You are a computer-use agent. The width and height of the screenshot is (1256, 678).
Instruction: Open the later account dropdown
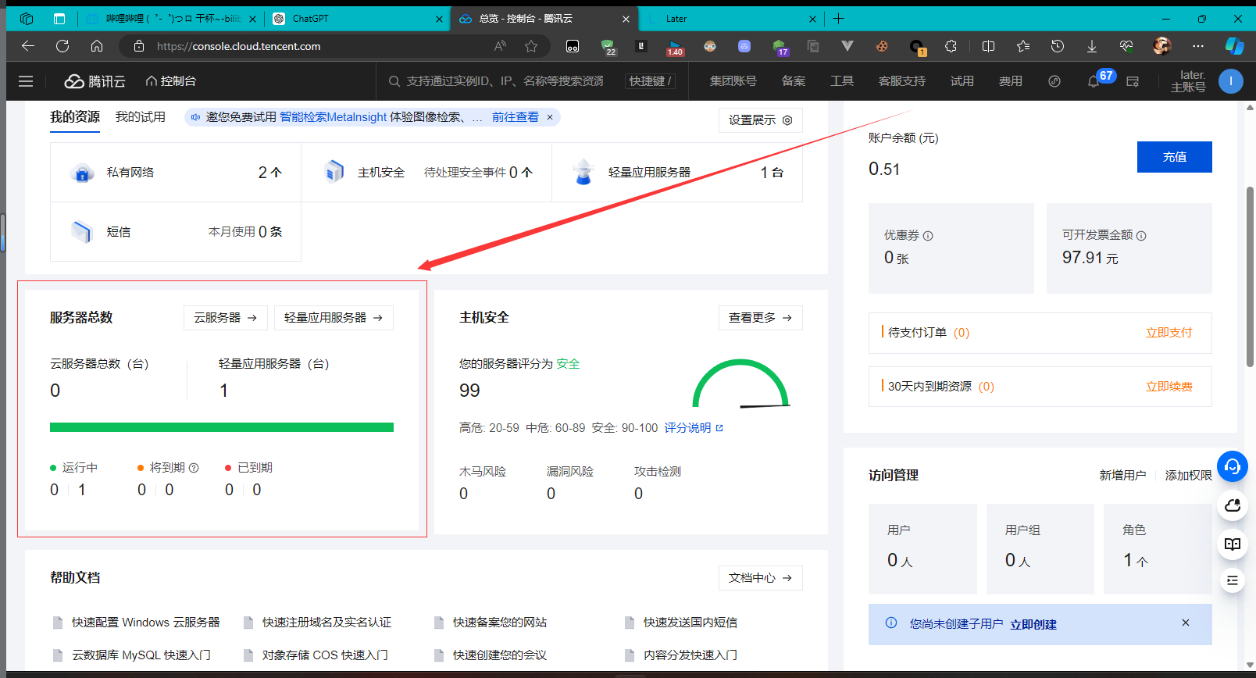click(x=1188, y=81)
